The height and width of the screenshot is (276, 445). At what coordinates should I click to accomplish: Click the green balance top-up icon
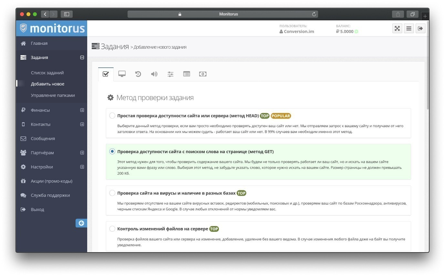pos(356,32)
